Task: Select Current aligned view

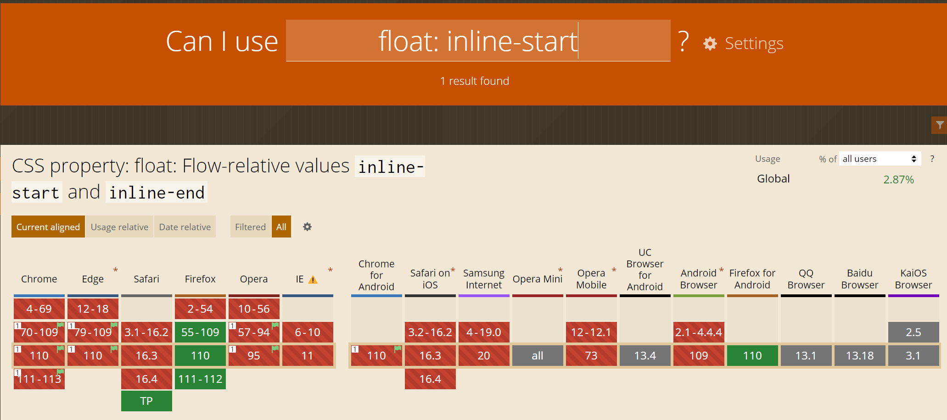Action: point(48,227)
